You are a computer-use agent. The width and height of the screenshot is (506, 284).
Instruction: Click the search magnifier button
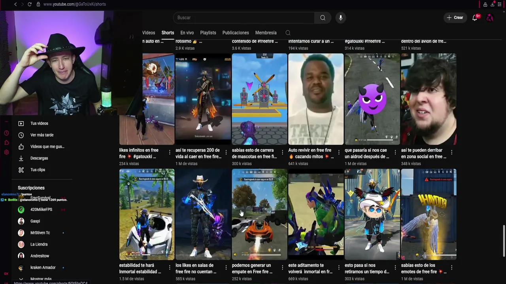click(x=323, y=18)
